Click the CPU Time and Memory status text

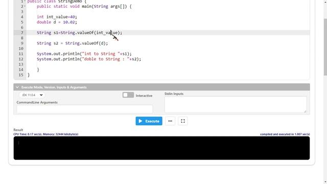click(46, 134)
